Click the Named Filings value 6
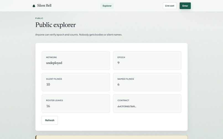This screenshot has height=139, width=223. pyautogui.click(x=118, y=85)
